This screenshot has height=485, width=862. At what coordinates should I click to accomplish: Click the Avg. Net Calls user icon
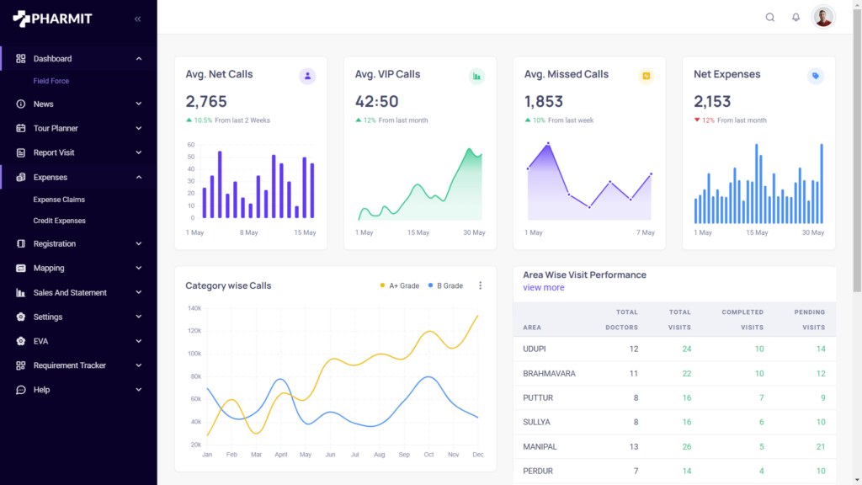307,77
